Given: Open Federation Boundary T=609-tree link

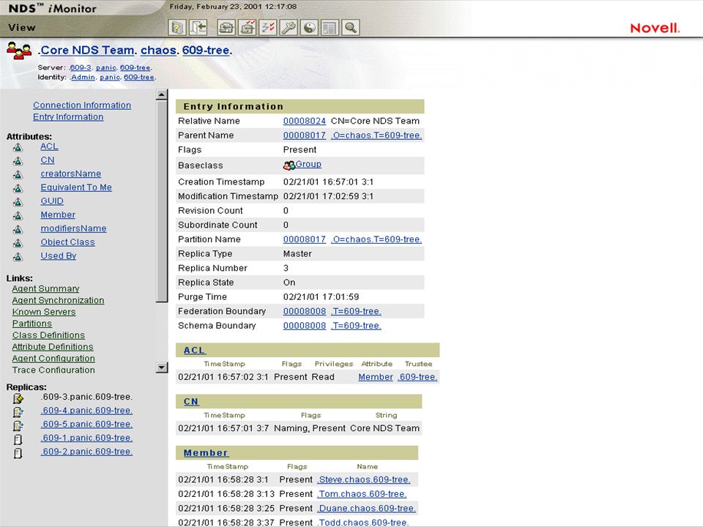Looking at the screenshot, I should 356,311.
